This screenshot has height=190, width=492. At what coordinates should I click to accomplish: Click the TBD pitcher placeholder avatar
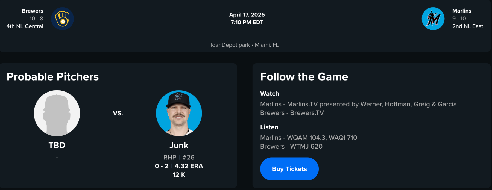pos(57,113)
